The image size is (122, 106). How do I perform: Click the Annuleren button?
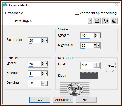click(x=63, y=100)
